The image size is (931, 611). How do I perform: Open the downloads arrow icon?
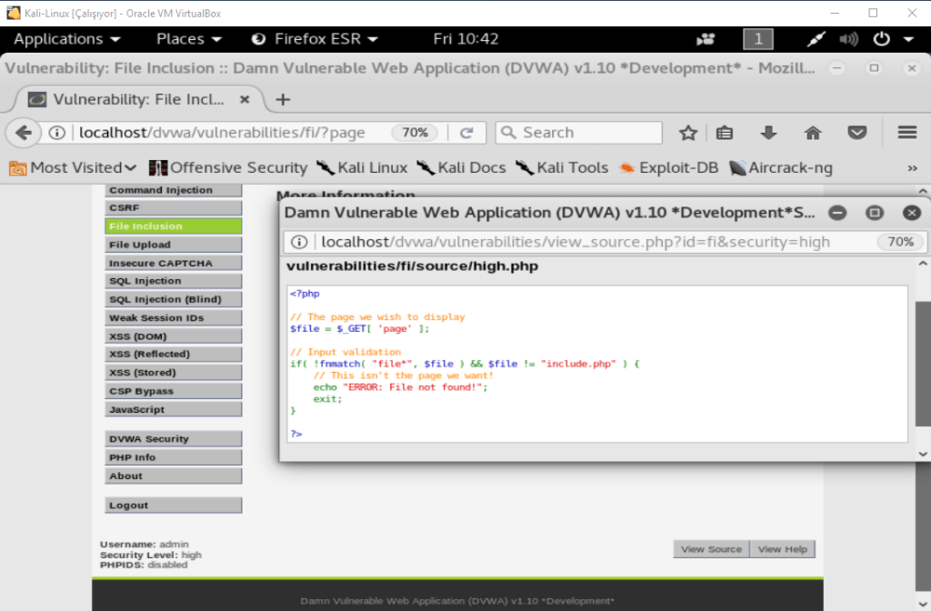coord(769,133)
